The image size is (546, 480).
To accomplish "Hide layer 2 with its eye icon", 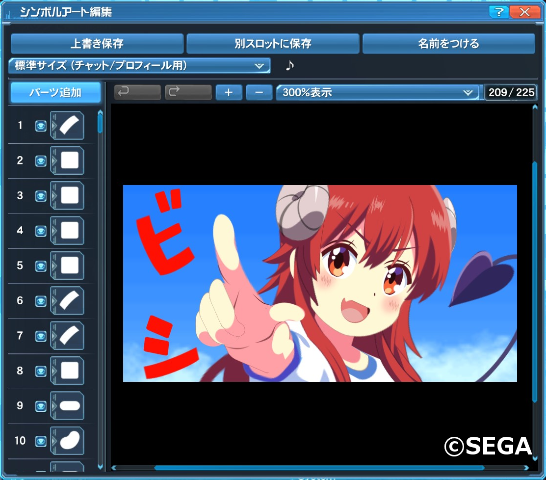I will click(x=41, y=161).
